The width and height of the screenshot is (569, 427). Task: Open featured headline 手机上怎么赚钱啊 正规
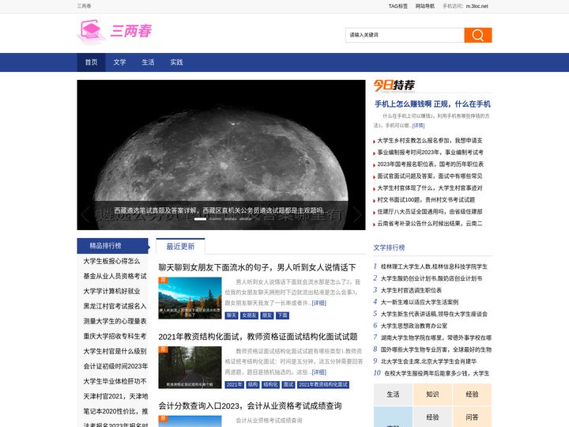coord(432,104)
